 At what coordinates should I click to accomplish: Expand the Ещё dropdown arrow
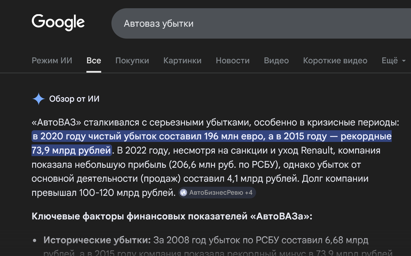[x=404, y=61]
